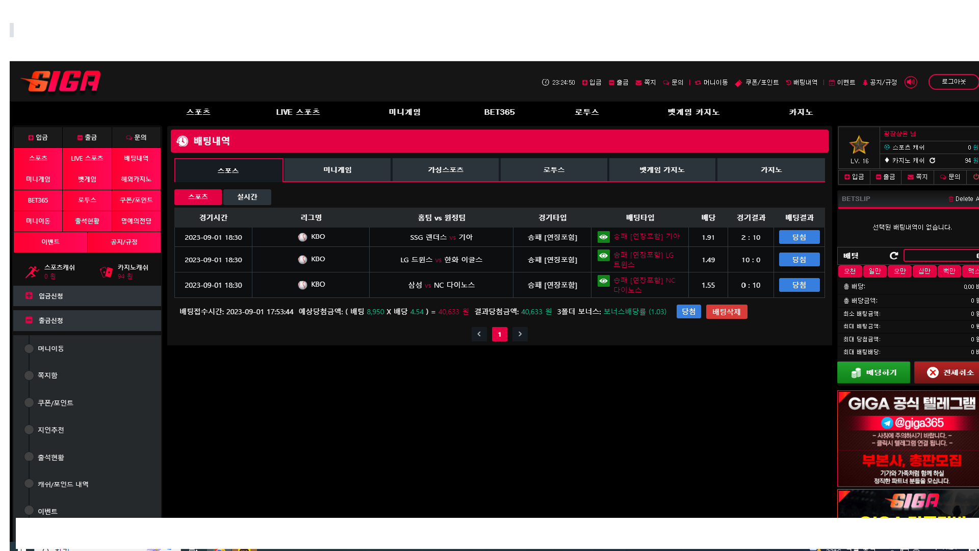Click the green 배팅하기 button
Viewport: 979px width, 551px height.
(x=873, y=372)
